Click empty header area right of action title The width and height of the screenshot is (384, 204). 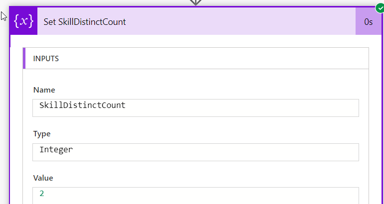(240, 21)
